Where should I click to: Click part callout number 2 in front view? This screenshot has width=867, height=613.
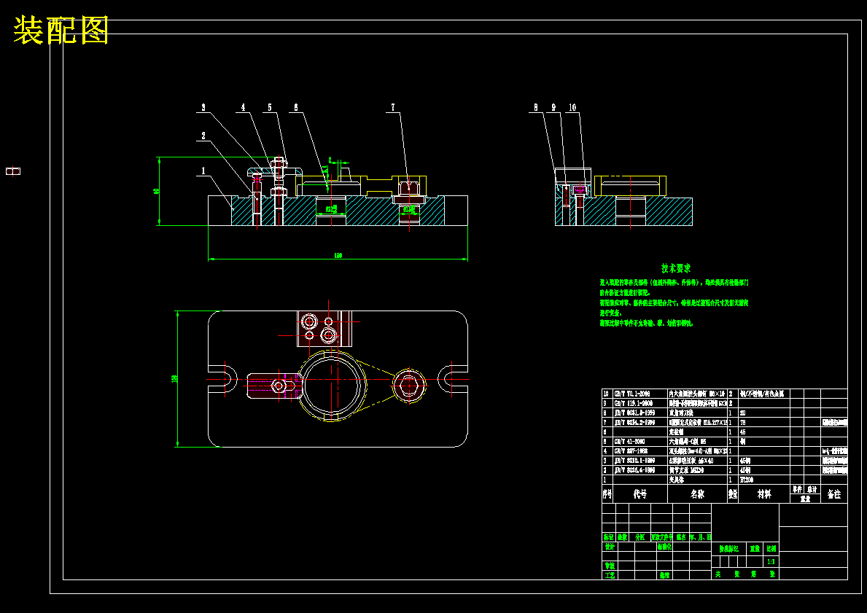pyautogui.click(x=203, y=136)
